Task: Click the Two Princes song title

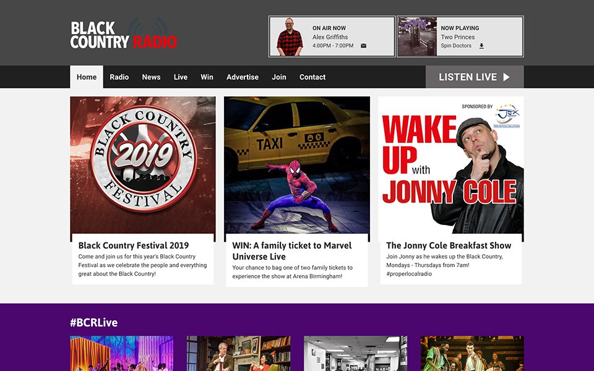Action: [458, 37]
